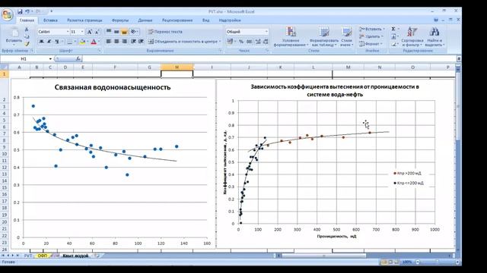
Task: Open the PVT sheet tab
Action: coord(28,256)
